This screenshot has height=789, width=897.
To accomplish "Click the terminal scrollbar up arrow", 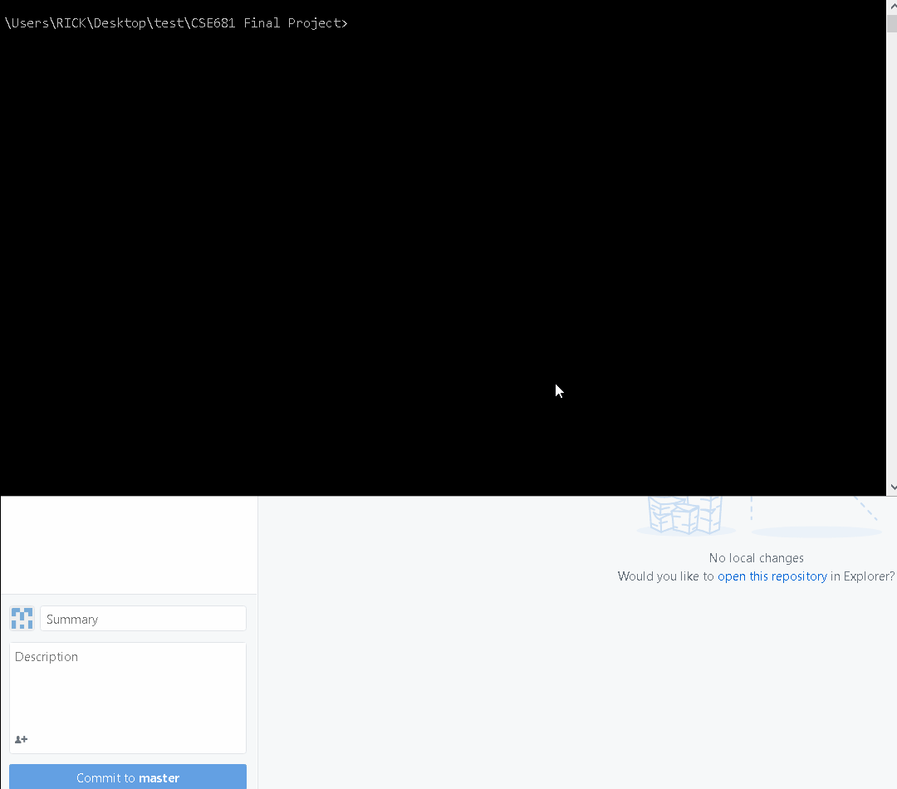I will 892,6.
